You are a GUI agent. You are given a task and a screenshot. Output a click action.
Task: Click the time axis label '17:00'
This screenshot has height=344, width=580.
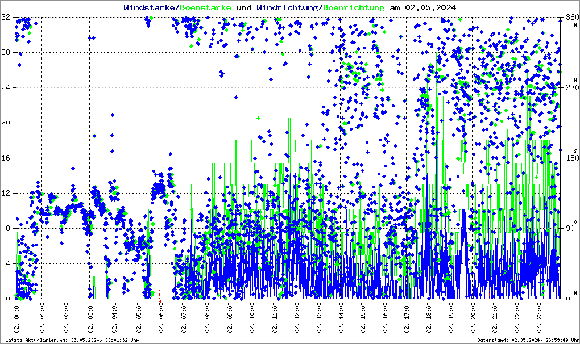click(x=407, y=311)
